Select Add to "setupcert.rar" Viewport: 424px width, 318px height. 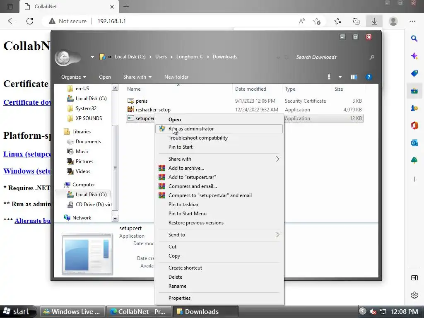point(219,177)
